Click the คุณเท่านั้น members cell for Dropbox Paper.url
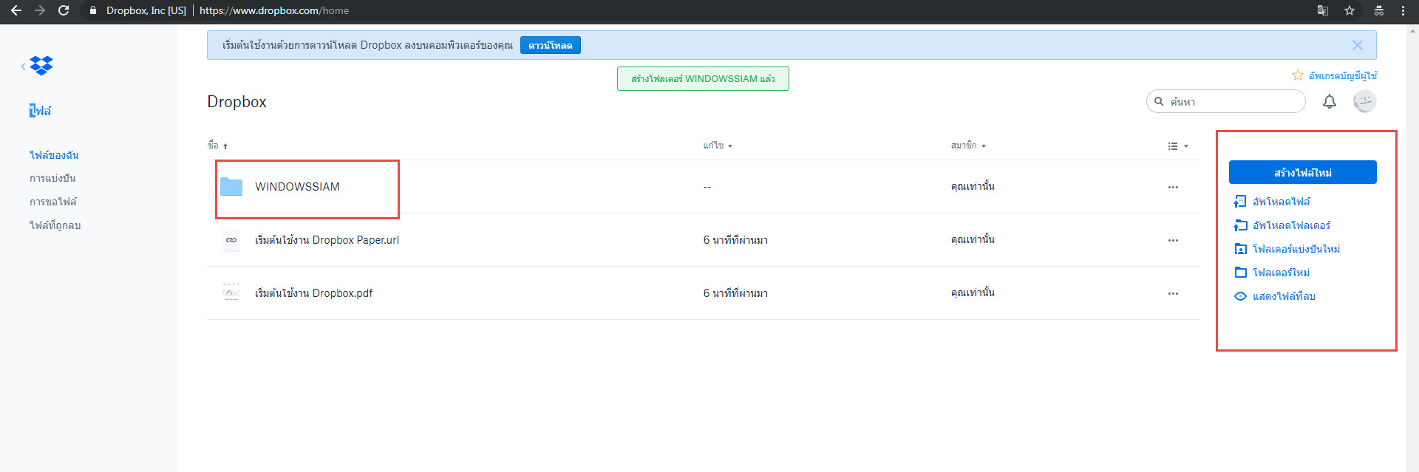This screenshot has width=1419, height=472. pos(973,240)
